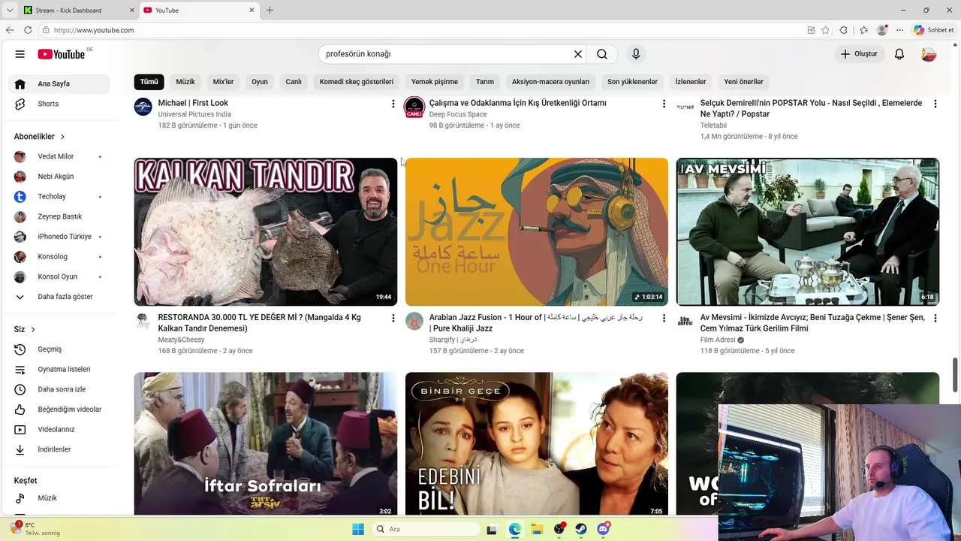The image size is (961, 541).
Task: Select the Müzik filter chip
Action: pyautogui.click(x=185, y=82)
